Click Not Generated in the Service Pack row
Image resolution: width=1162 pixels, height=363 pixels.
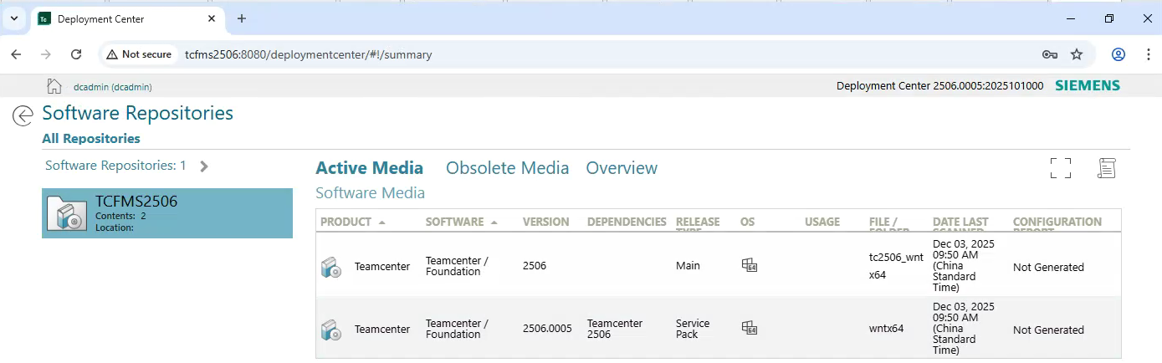click(1048, 330)
